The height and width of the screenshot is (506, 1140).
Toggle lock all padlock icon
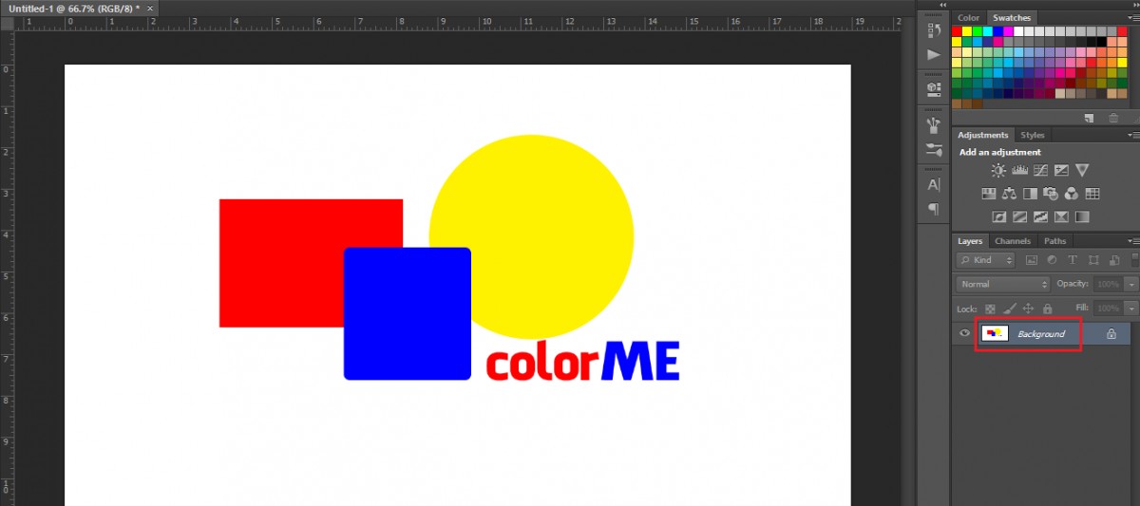(x=1047, y=309)
